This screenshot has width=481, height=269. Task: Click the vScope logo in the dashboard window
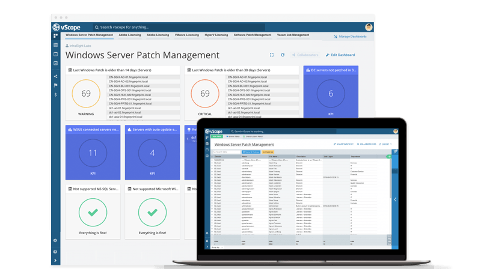tap(66, 27)
